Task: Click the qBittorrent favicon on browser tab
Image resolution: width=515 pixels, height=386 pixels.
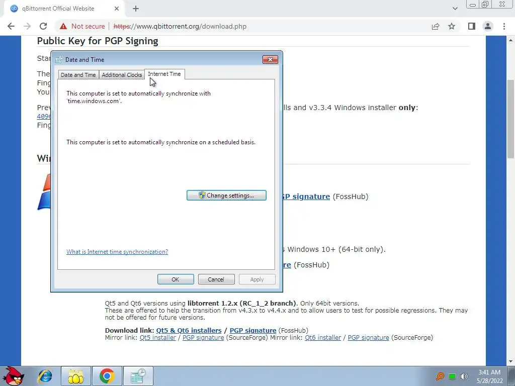Action: click(14, 9)
